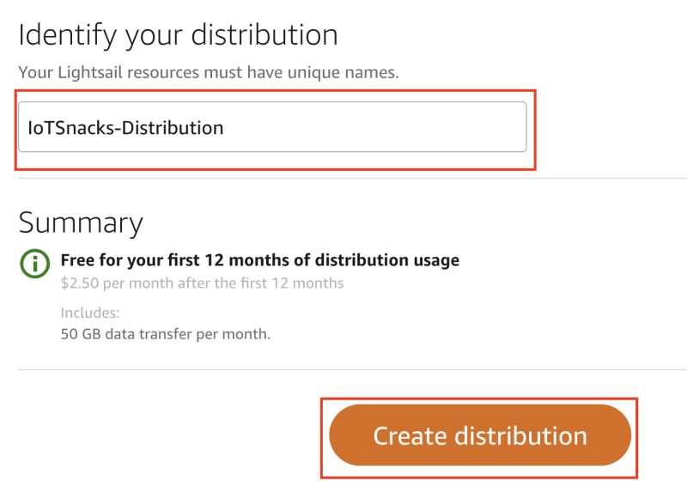687x487 pixels.
Task: Click the word Lightsail in the subtitle
Action: pyautogui.click(x=90, y=73)
